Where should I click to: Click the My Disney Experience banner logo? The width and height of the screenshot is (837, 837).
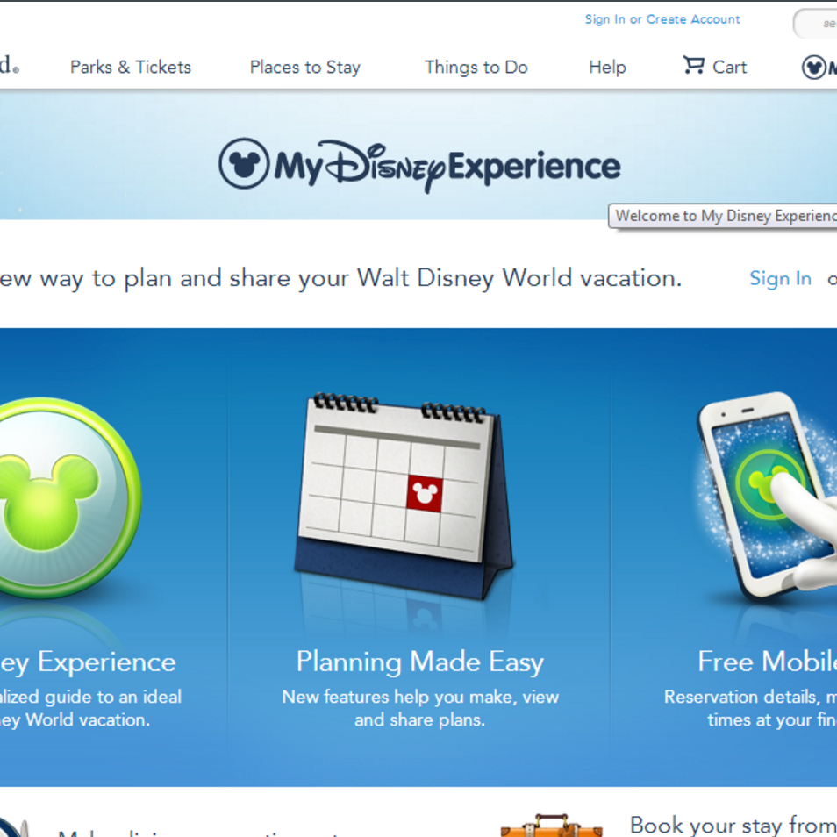point(419,165)
